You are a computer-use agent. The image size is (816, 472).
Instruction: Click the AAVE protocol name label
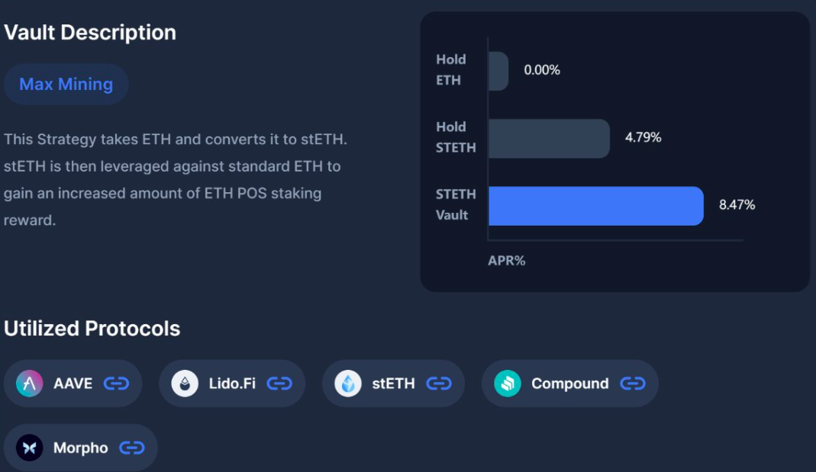[73, 384]
